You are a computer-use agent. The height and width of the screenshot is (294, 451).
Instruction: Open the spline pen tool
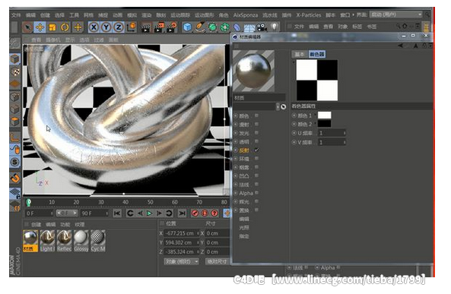coord(199,27)
